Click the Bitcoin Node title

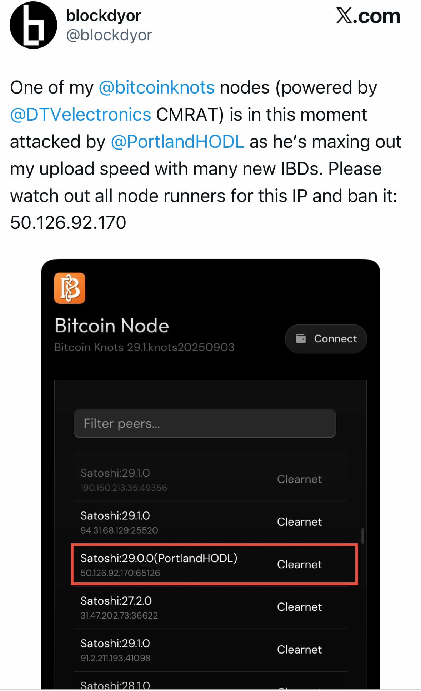(x=112, y=326)
